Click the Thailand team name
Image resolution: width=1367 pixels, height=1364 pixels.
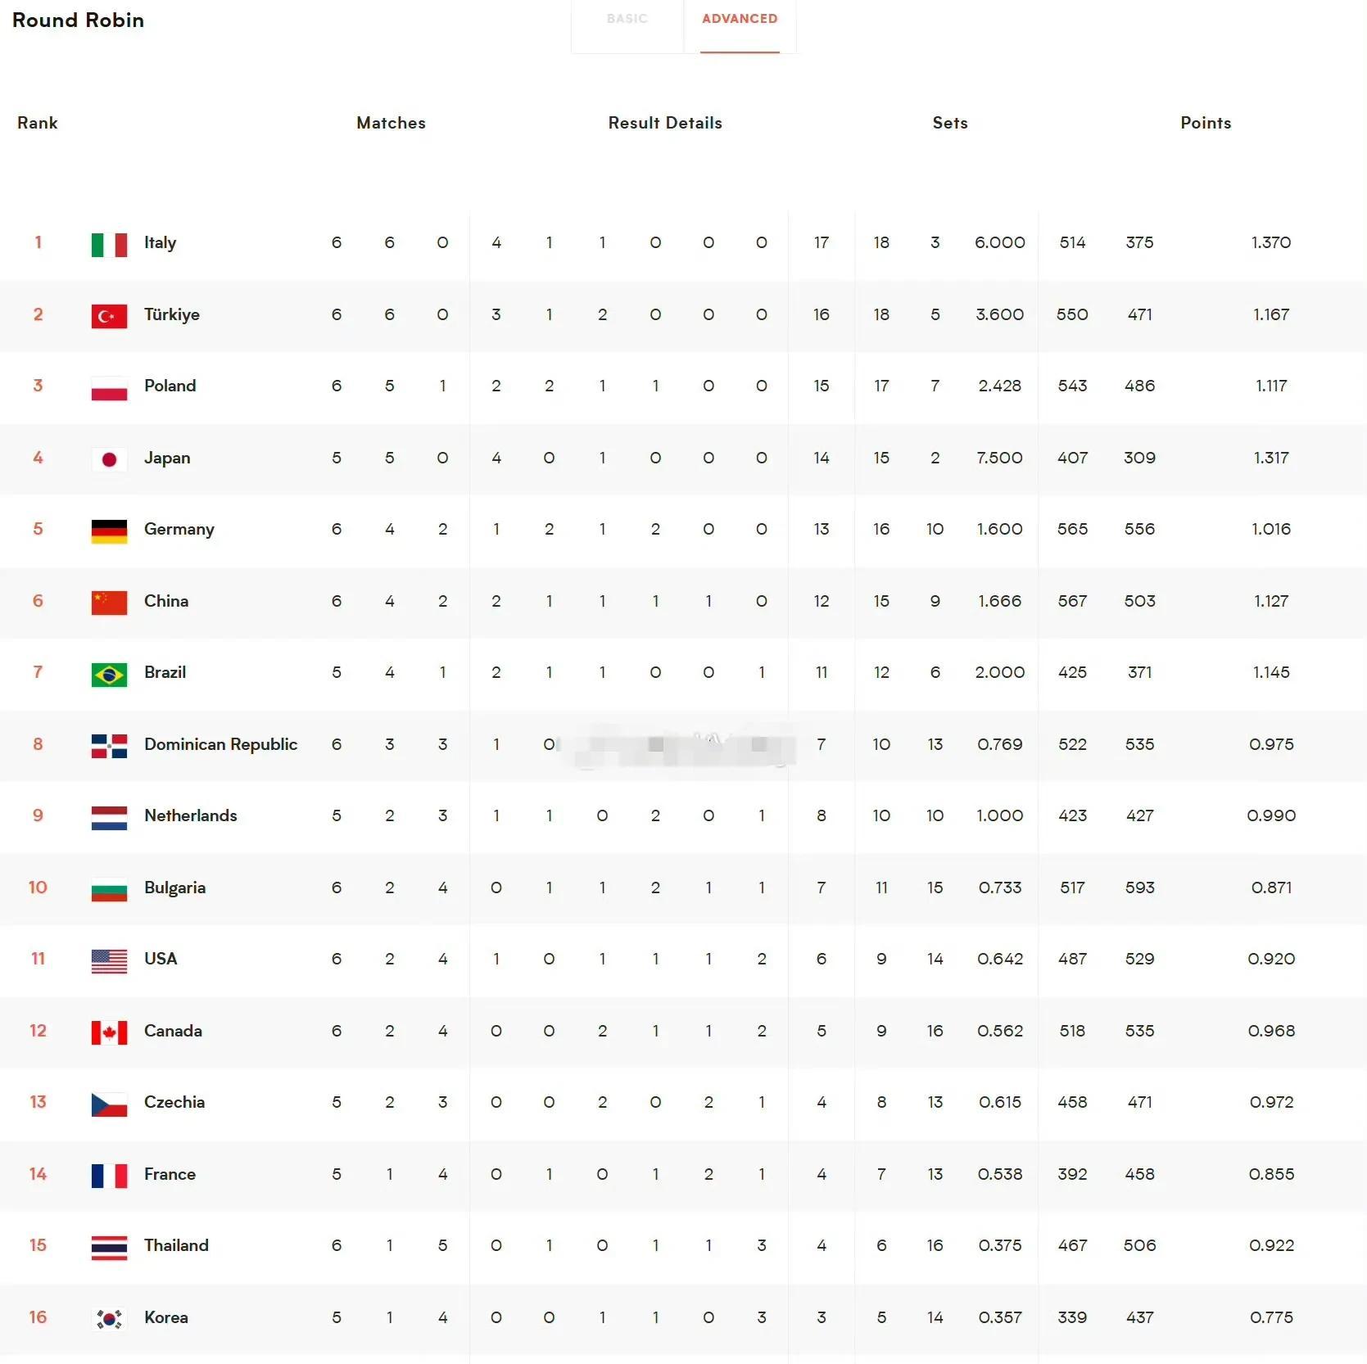pos(176,1245)
